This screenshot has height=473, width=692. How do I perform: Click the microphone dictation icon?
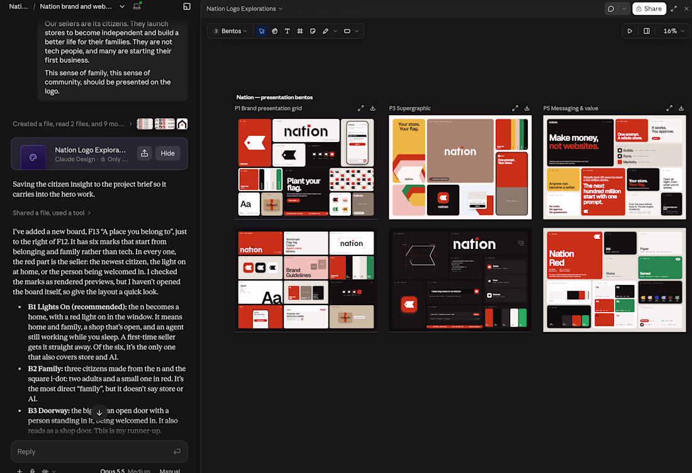[x=32, y=470]
